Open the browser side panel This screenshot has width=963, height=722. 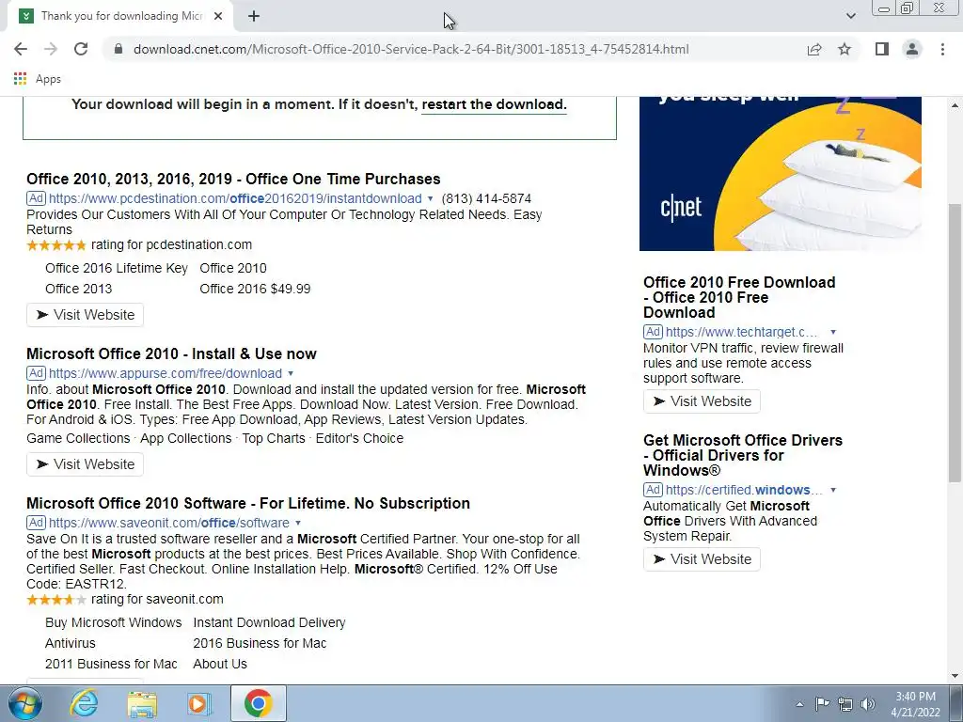(882, 49)
